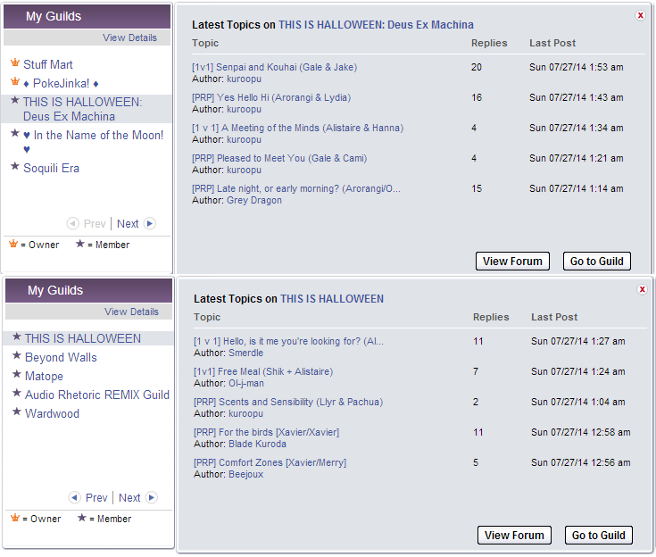Click the Prev link in lower guild list
Image resolution: width=656 pixels, height=557 pixels.
pyautogui.click(x=96, y=498)
